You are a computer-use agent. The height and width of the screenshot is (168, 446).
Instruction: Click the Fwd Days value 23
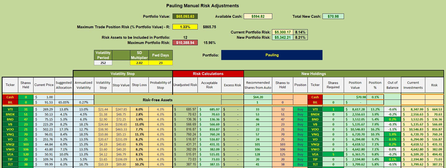coord(160,63)
